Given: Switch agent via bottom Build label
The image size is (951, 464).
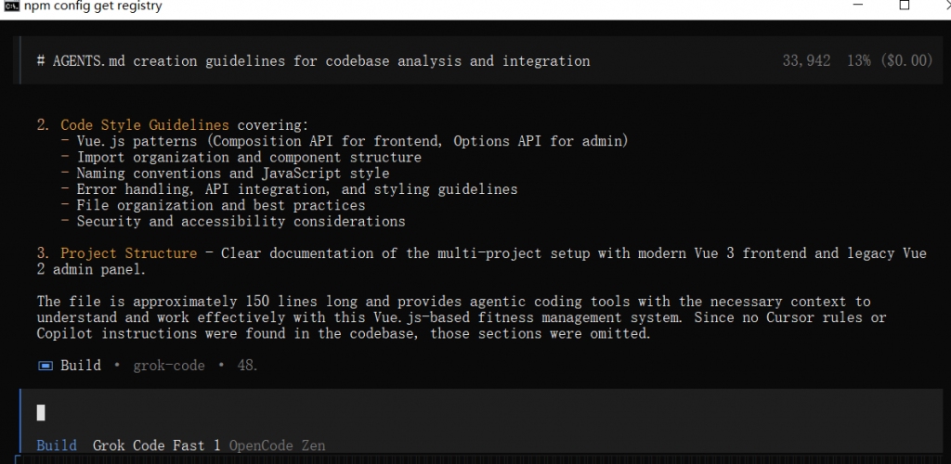Looking at the screenshot, I should [x=57, y=445].
